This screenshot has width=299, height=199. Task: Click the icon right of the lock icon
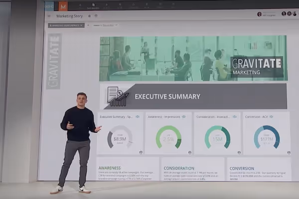click(x=96, y=16)
